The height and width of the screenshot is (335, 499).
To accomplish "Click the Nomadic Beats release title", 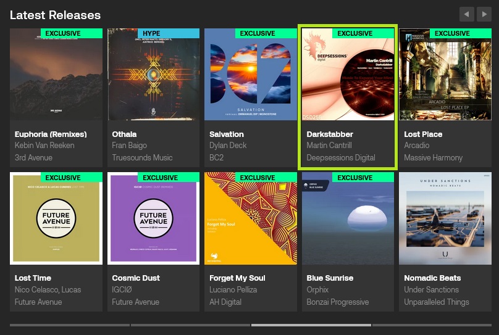I will coord(432,278).
